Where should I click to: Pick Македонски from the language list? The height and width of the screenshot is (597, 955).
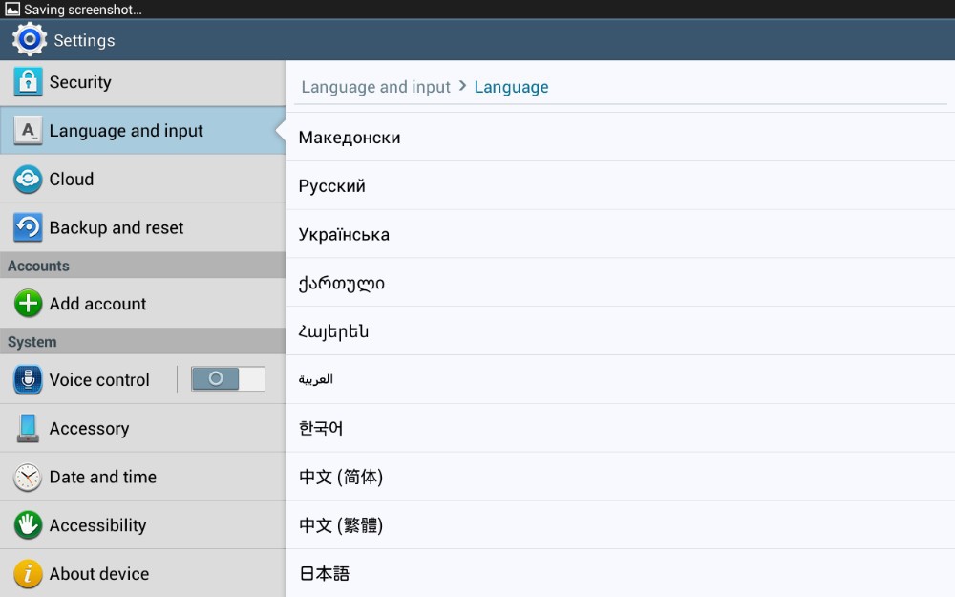(350, 138)
